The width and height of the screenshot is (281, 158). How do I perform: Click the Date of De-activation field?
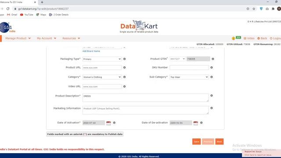pyautogui.click(x=180, y=123)
